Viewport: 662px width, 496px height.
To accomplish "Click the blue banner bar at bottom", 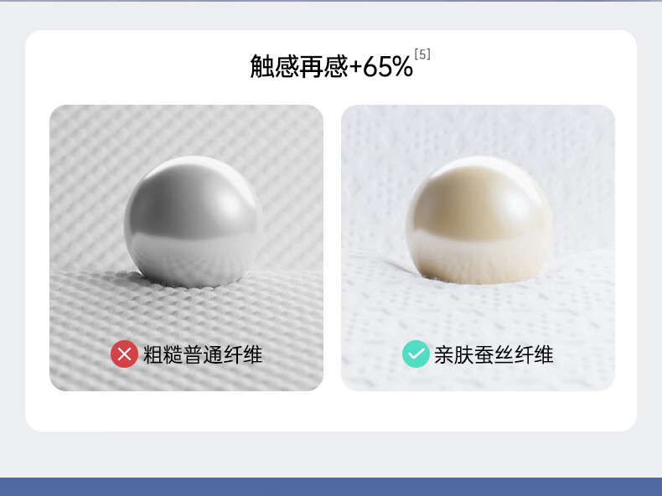I will [331, 487].
